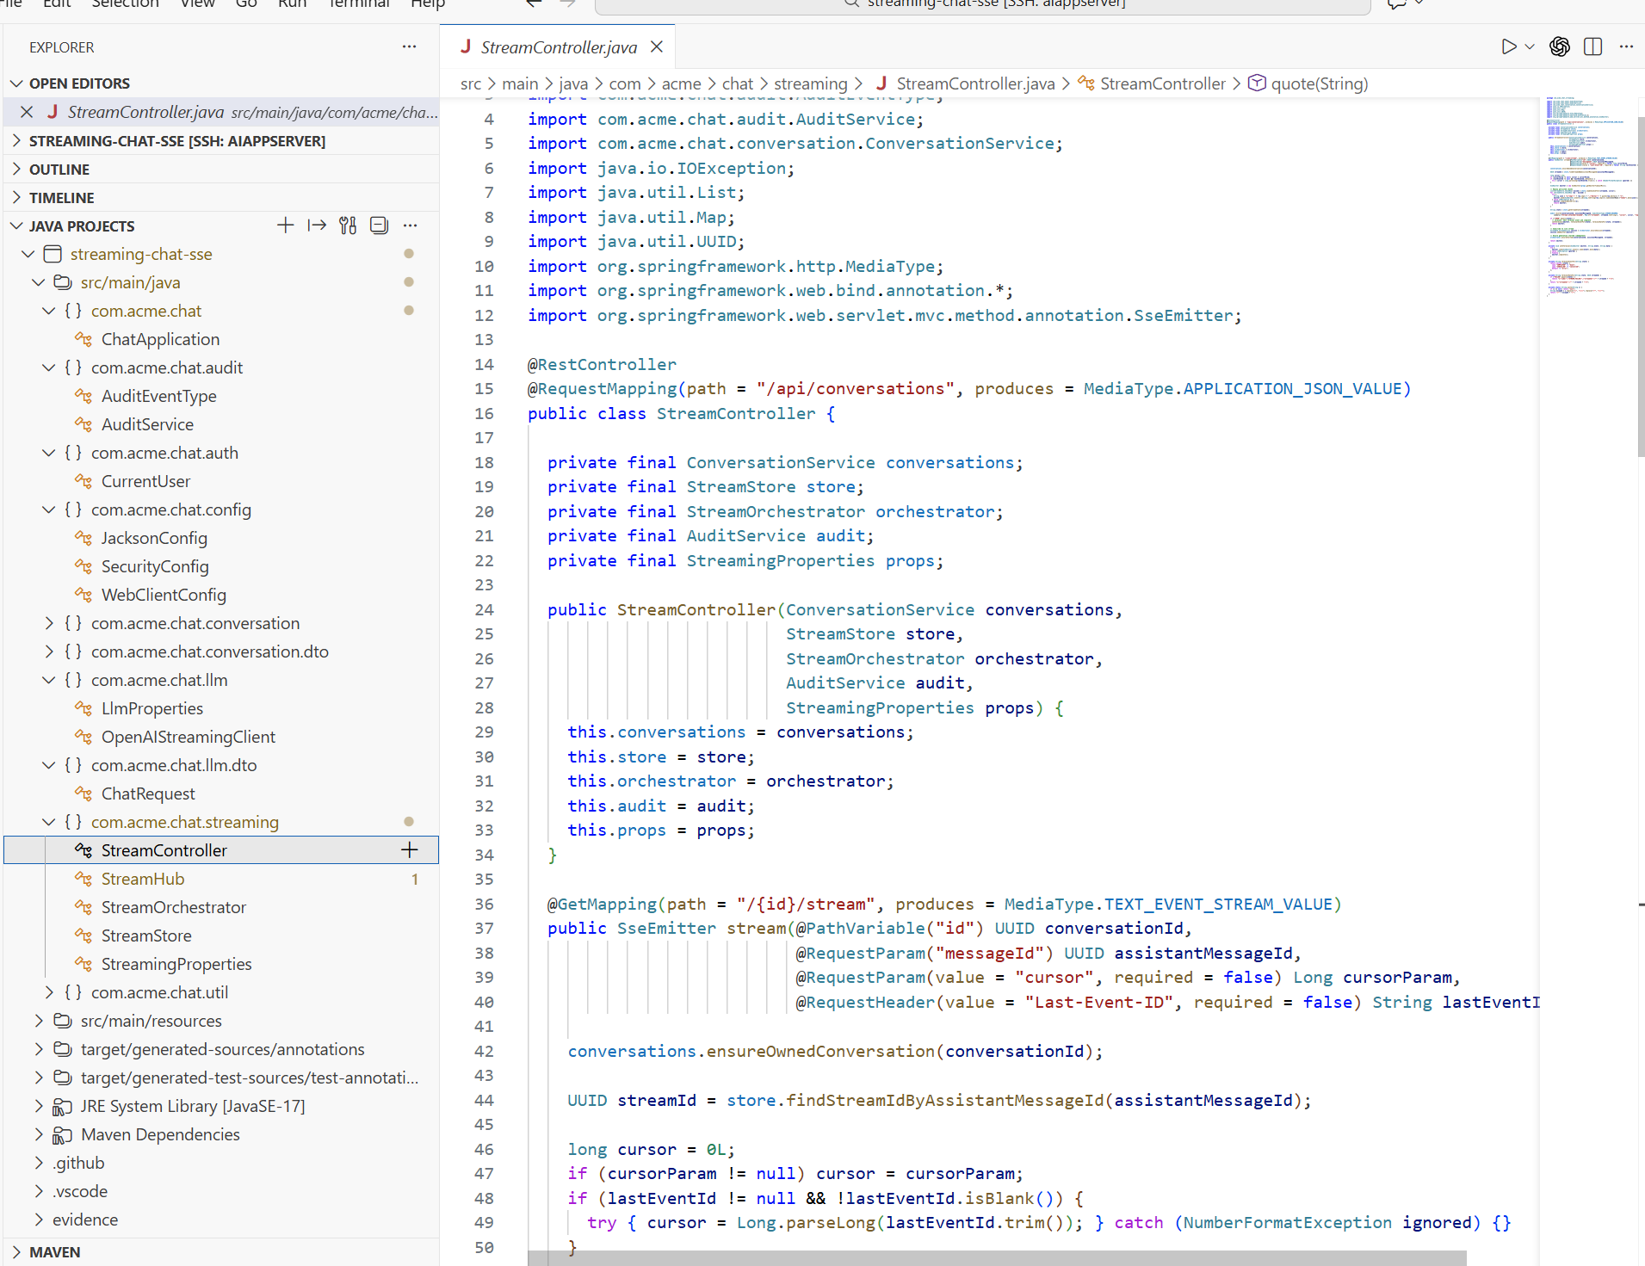Open More Actions for the Explorer
Image resolution: width=1645 pixels, height=1266 pixels.
pyautogui.click(x=409, y=46)
